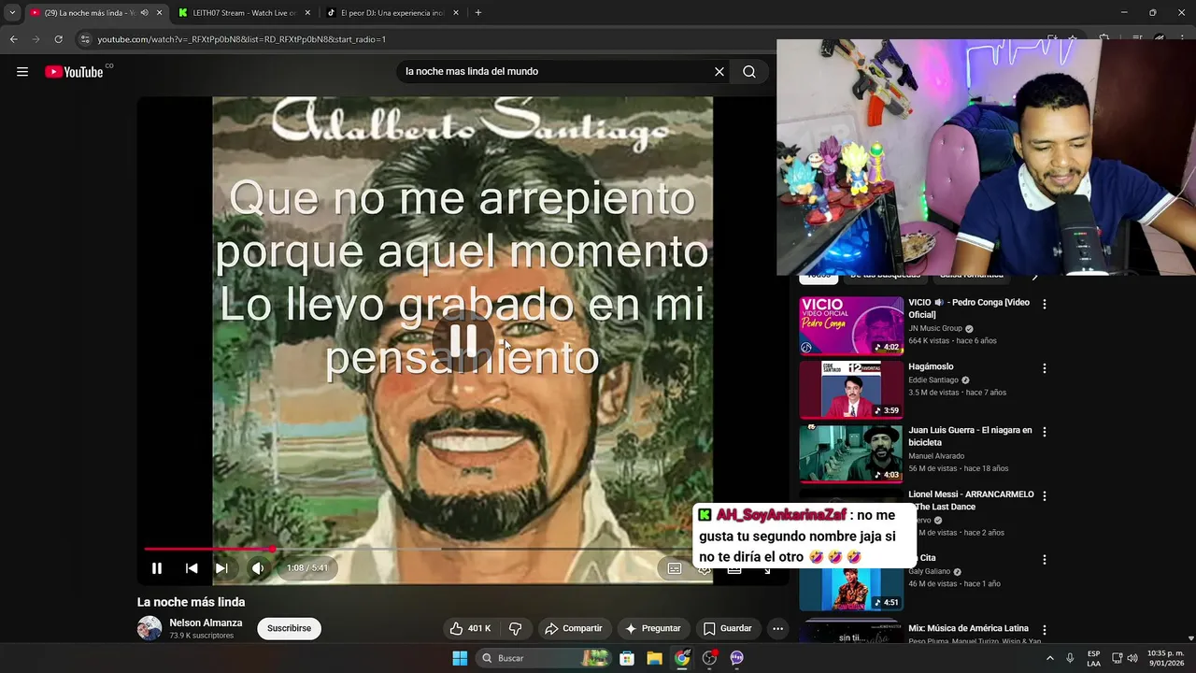Save the video with Guardar
Viewport: 1196px width, 673px height.
click(727, 628)
